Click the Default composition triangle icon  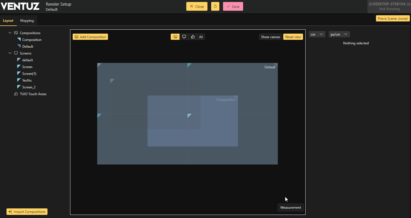tap(19, 46)
